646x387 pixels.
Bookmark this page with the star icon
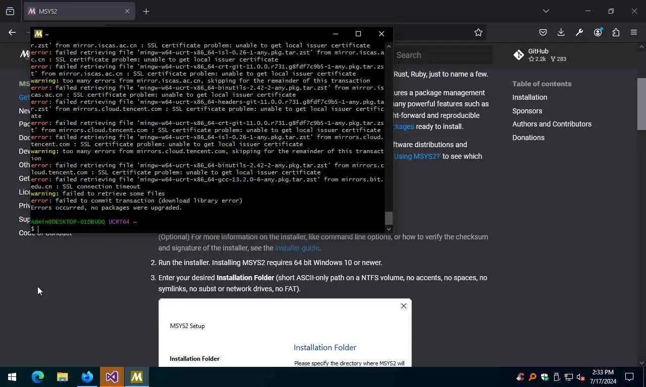coord(478,32)
